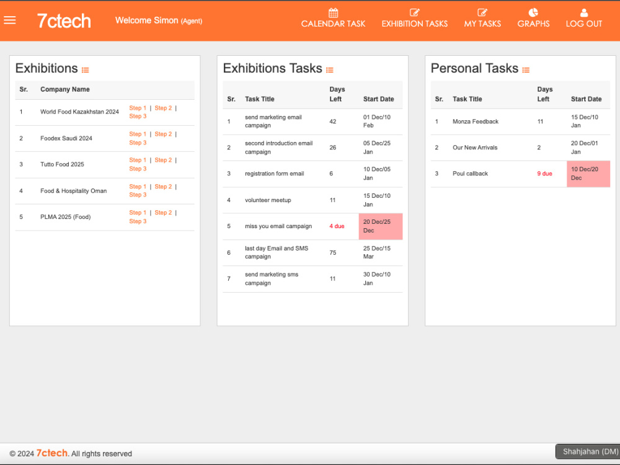
Task: Click days left '42' for marketing email campaign
Action: click(333, 122)
